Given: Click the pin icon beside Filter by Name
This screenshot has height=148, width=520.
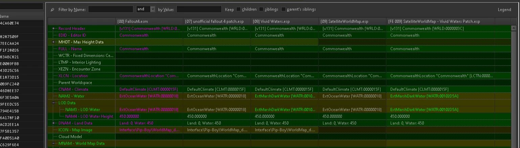Looking at the screenshot, I should (52, 9).
